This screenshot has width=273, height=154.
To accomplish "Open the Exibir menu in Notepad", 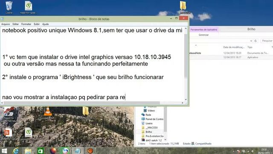I will (37, 24).
